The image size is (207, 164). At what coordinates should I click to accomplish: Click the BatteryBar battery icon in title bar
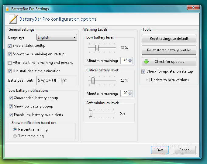pos(7,9)
